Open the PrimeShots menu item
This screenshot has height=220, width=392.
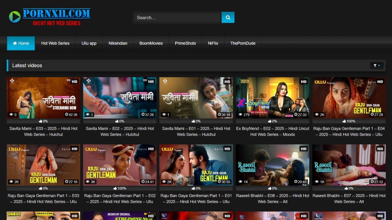[x=185, y=43]
